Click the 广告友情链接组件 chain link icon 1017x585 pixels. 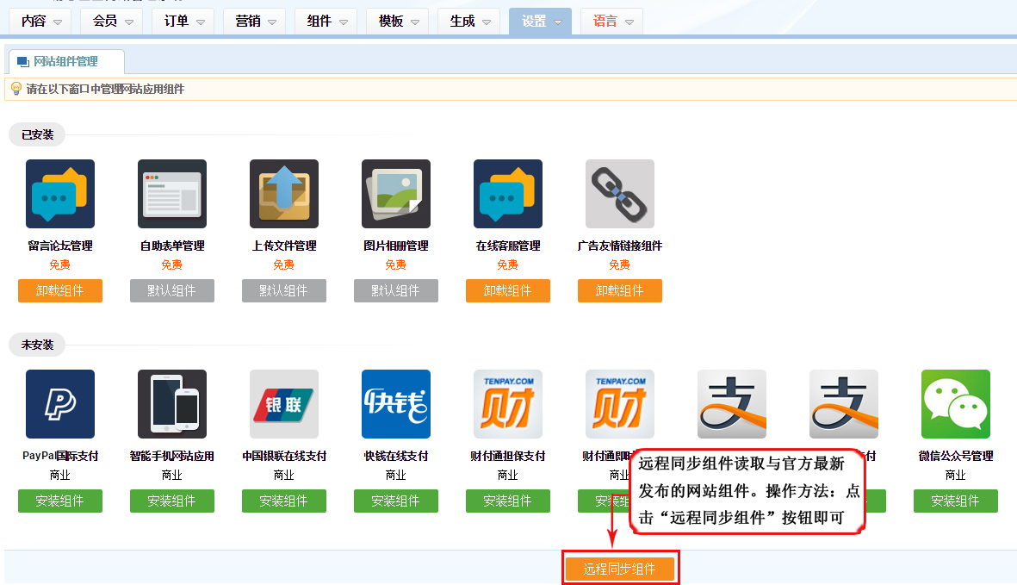click(x=620, y=194)
